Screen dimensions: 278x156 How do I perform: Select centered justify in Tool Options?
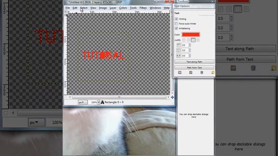193,40
